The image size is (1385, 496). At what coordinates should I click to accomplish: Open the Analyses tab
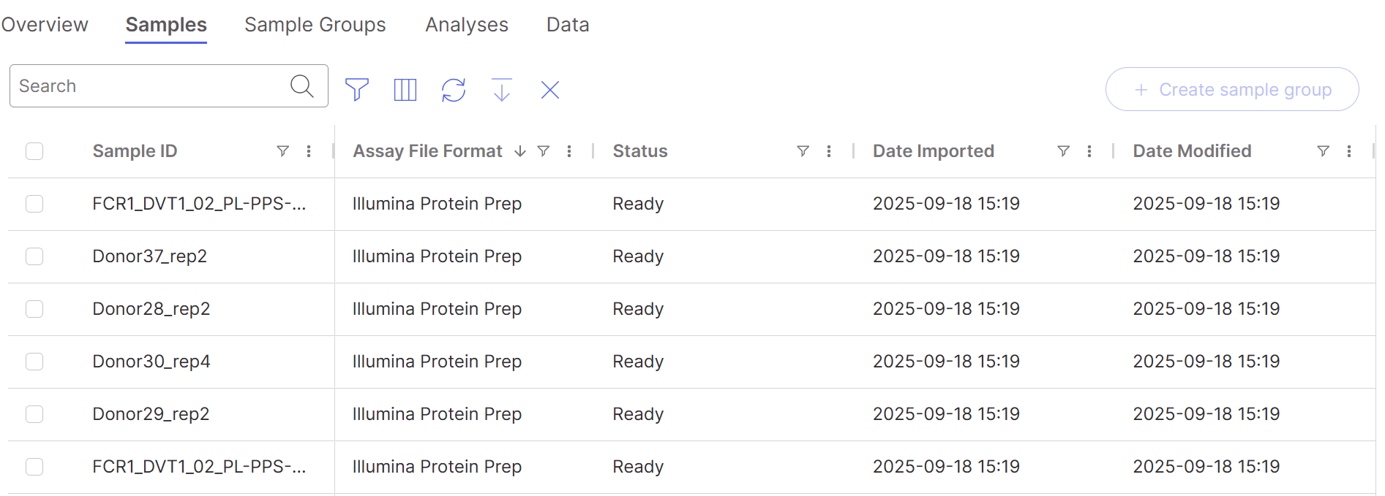[467, 25]
